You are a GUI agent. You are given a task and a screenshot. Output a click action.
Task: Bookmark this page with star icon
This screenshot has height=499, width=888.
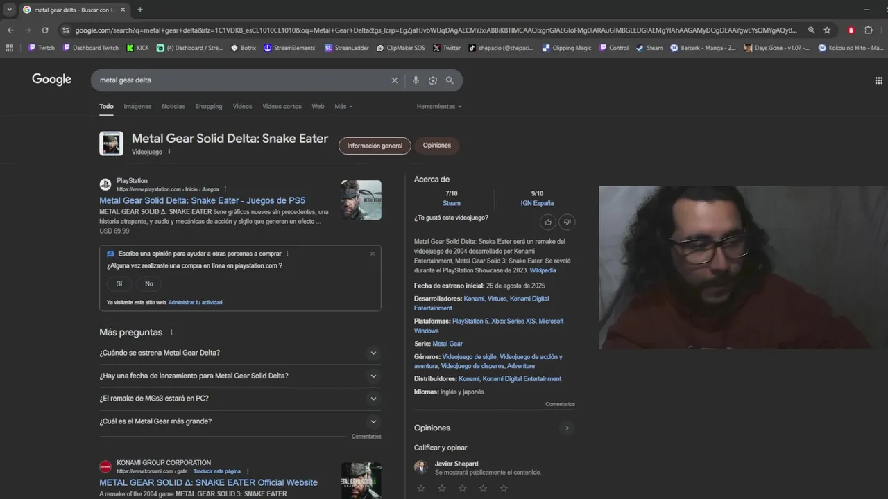click(x=827, y=30)
